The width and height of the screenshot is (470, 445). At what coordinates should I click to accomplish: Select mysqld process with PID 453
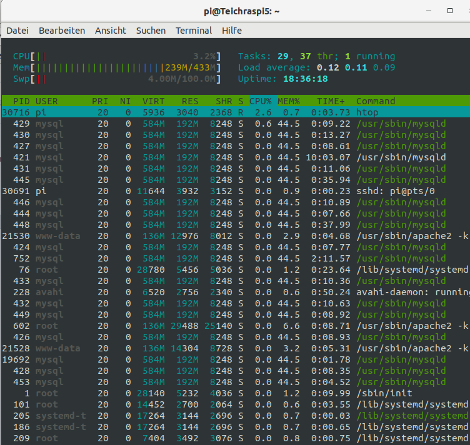tap(236, 382)
